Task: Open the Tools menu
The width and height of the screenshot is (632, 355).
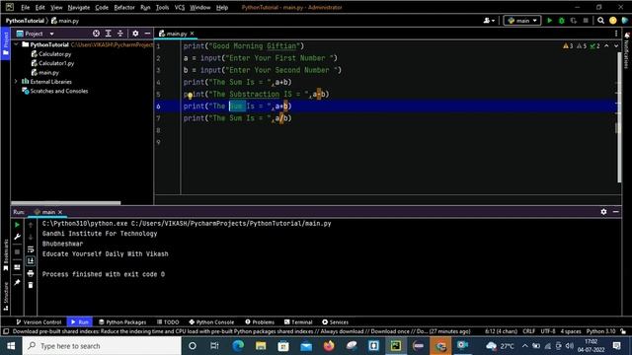Action: pyautogui.click(x=162, y=7)
